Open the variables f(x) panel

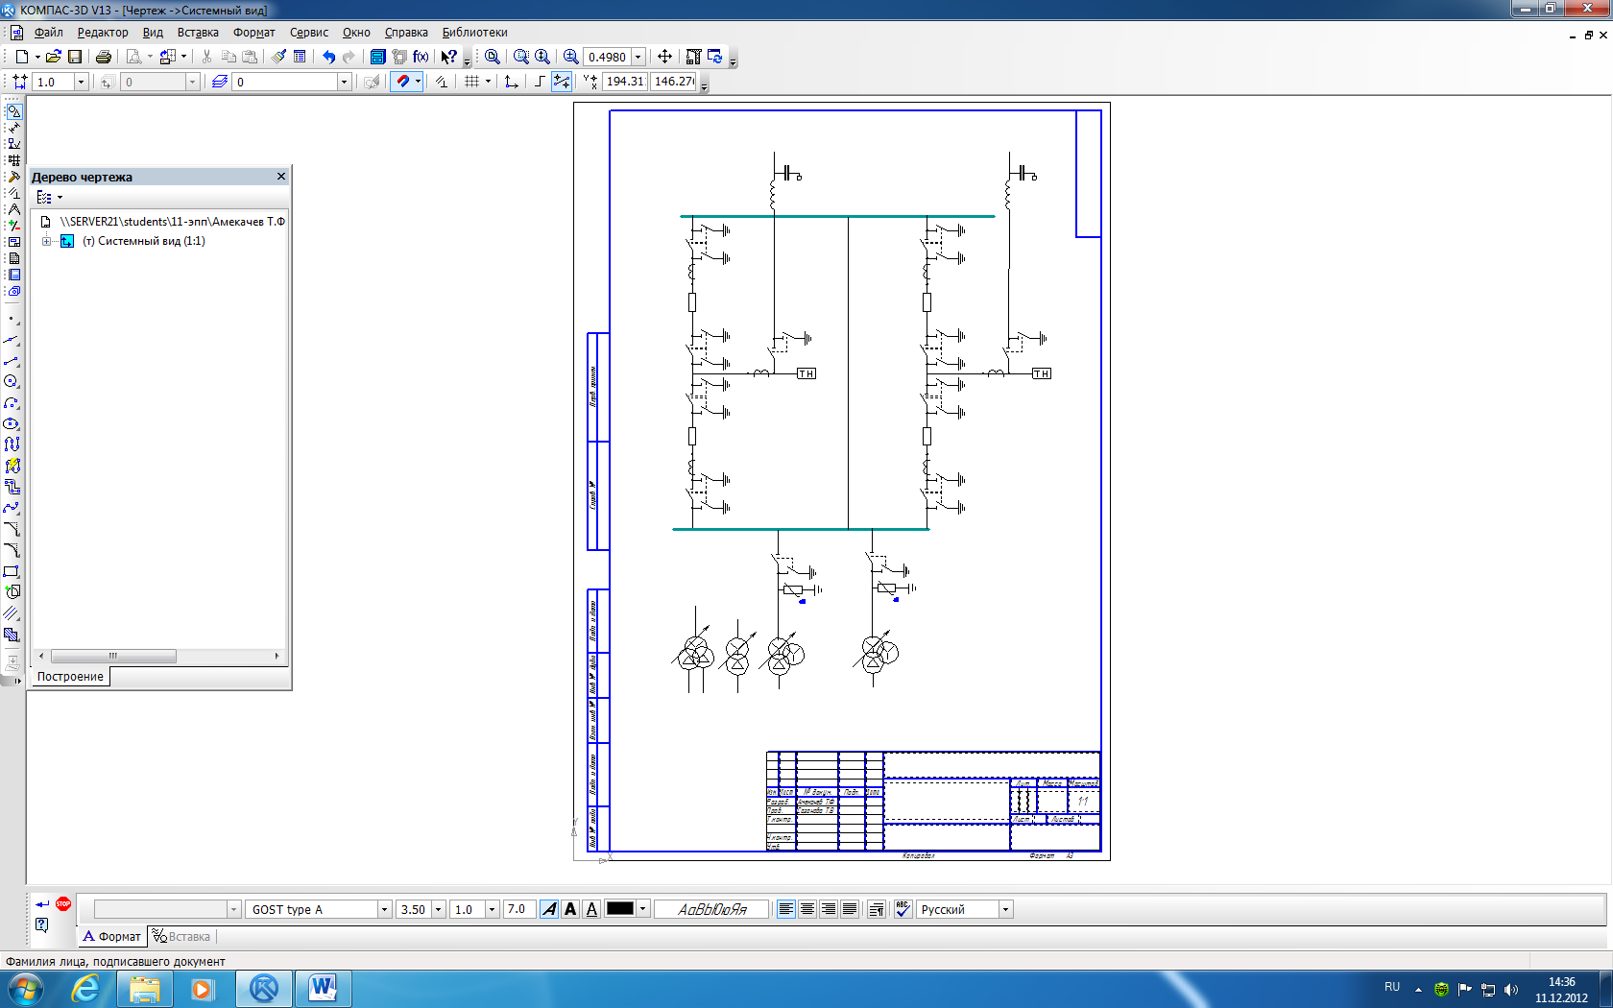pos(421,57)
